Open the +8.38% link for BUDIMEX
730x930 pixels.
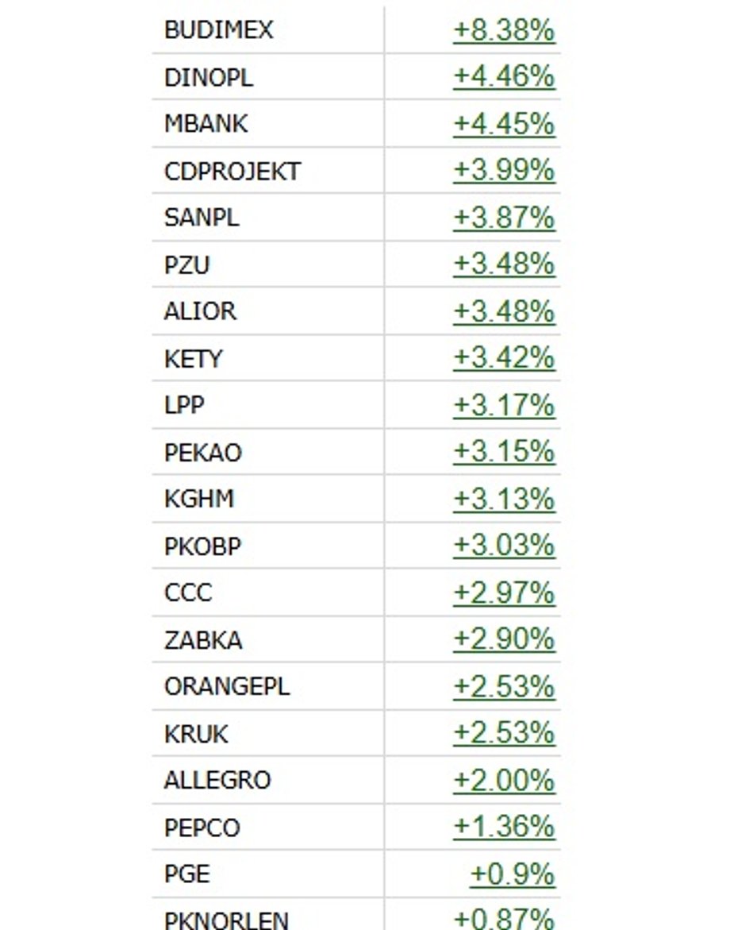pos(504,29)
